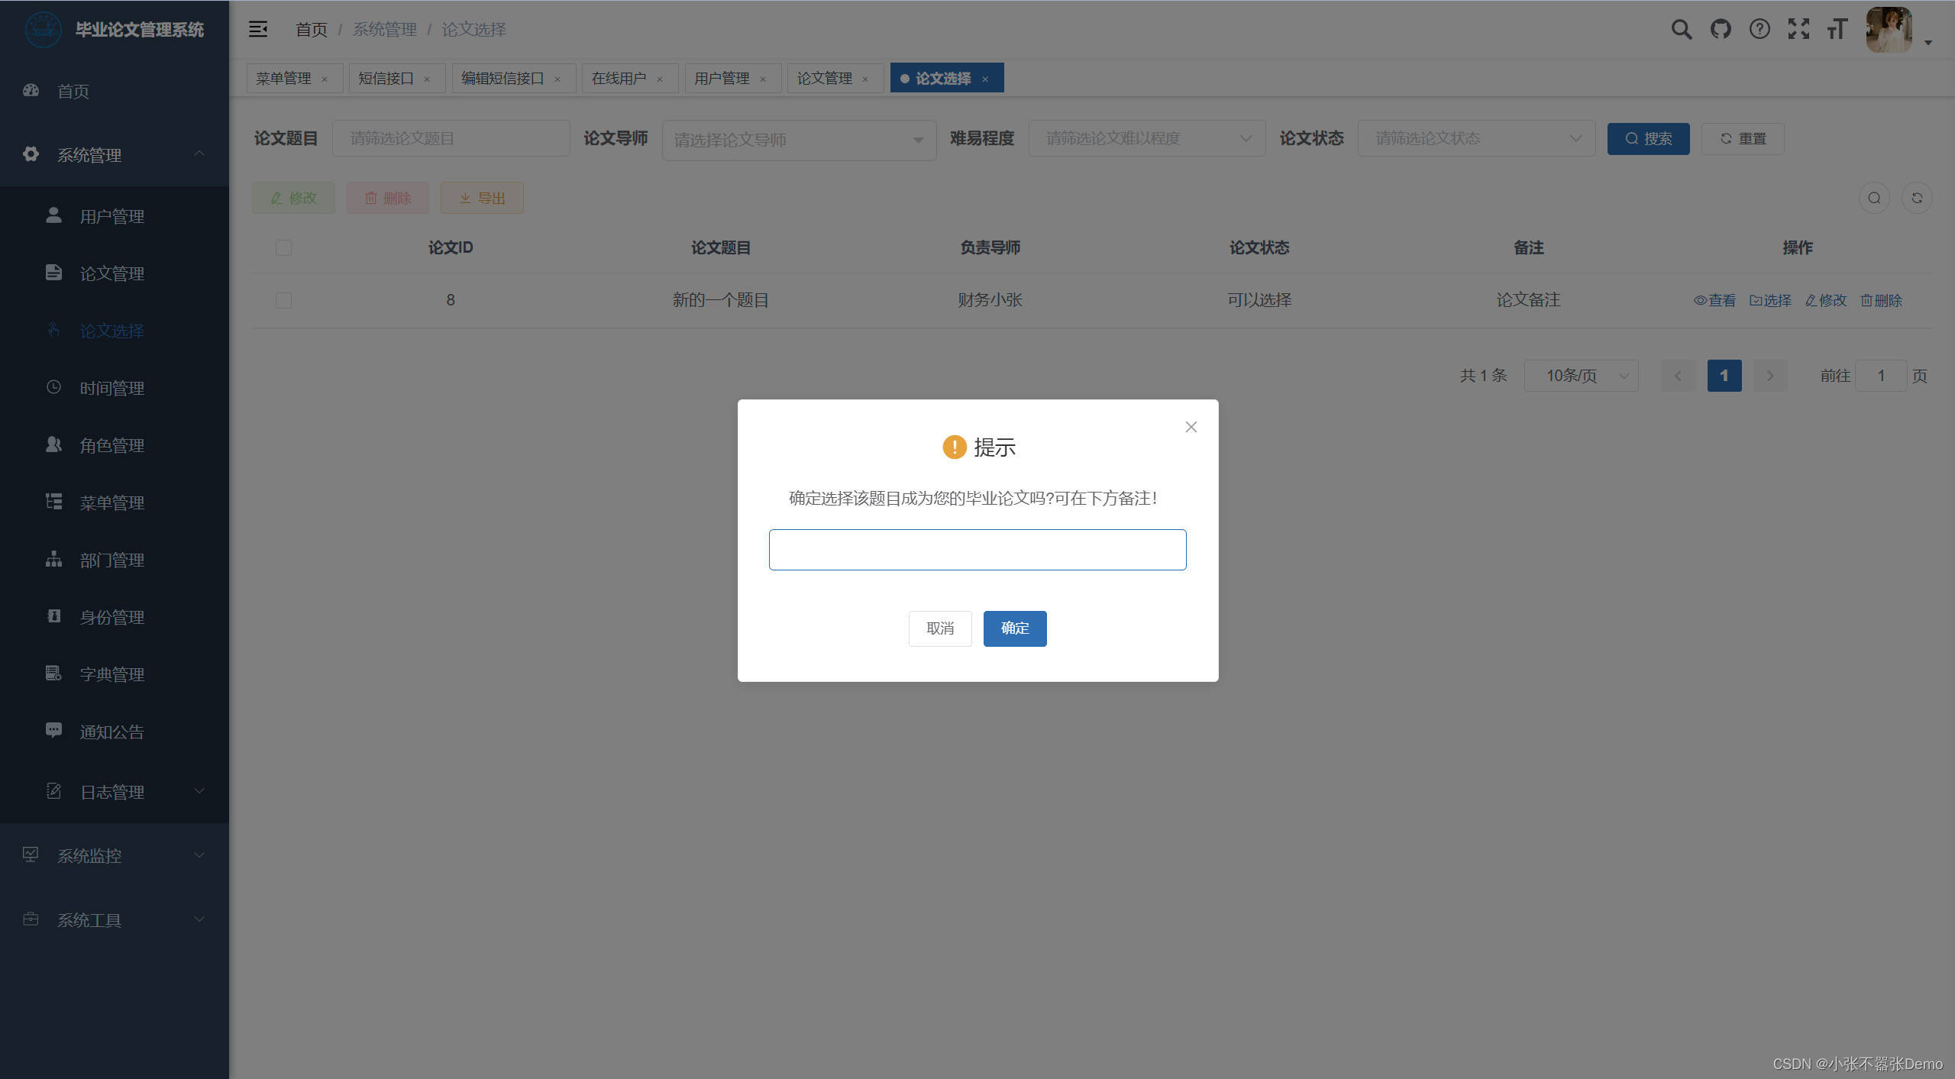
Task: Open the font size setting icon
Action: [x=1837, y=29]
